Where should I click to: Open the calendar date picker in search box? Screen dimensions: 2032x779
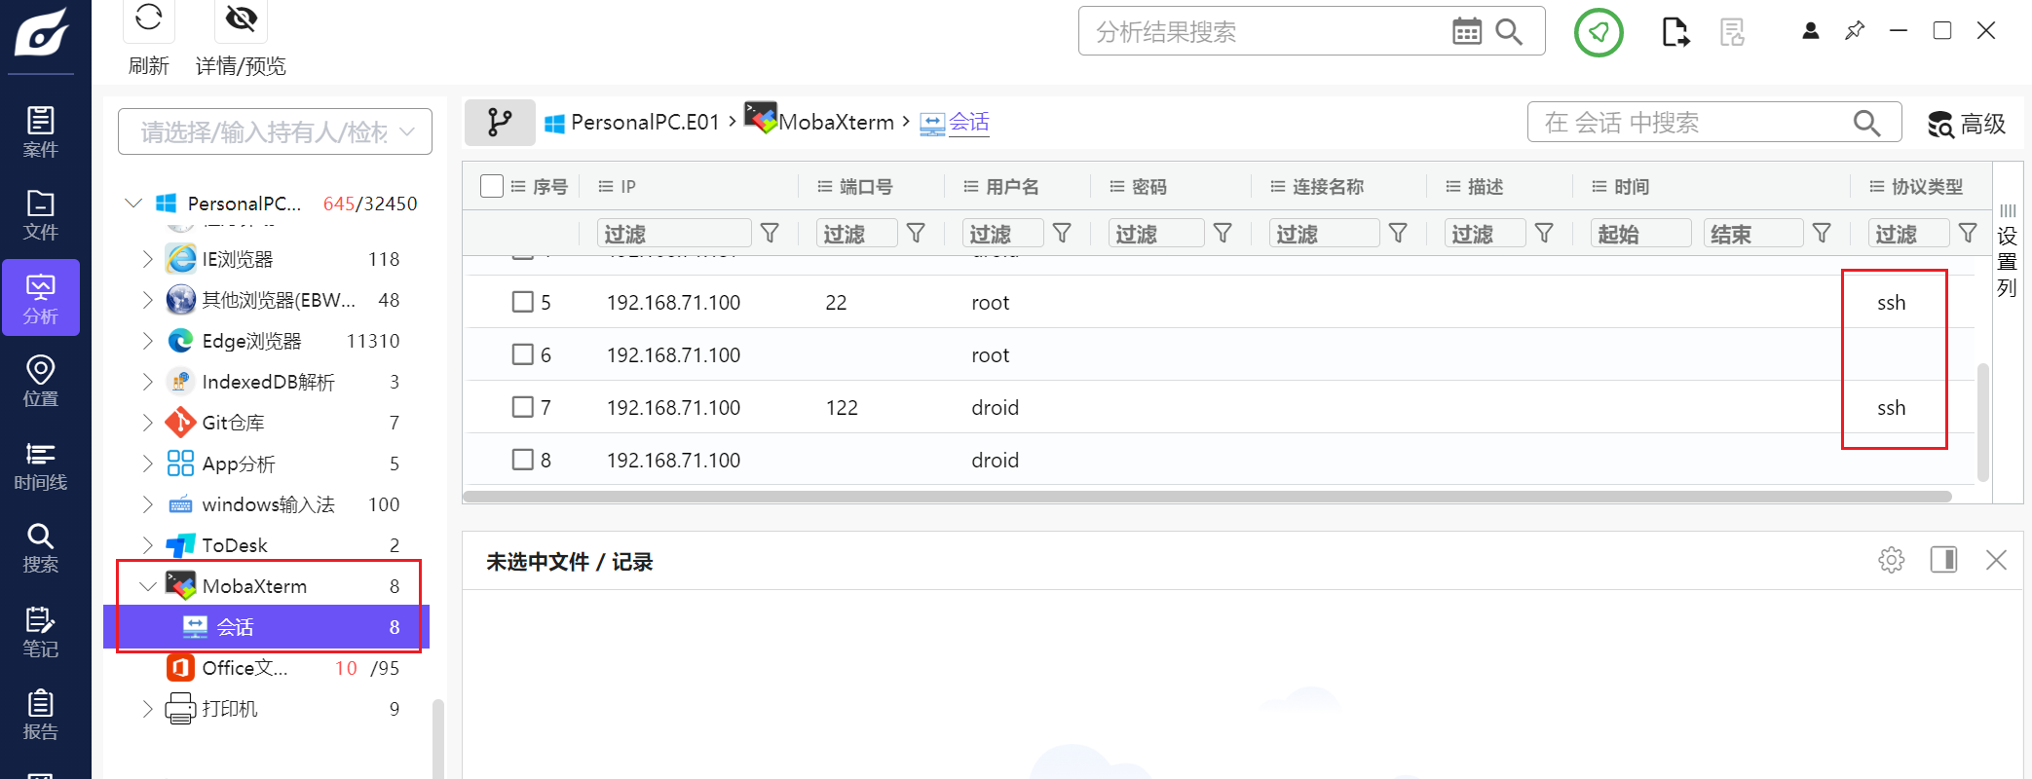1466,31
